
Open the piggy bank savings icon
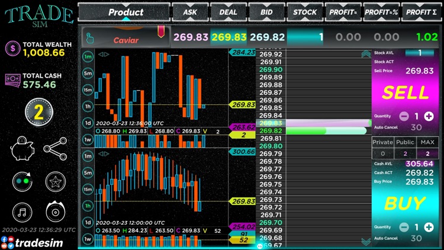coord(22,149)
